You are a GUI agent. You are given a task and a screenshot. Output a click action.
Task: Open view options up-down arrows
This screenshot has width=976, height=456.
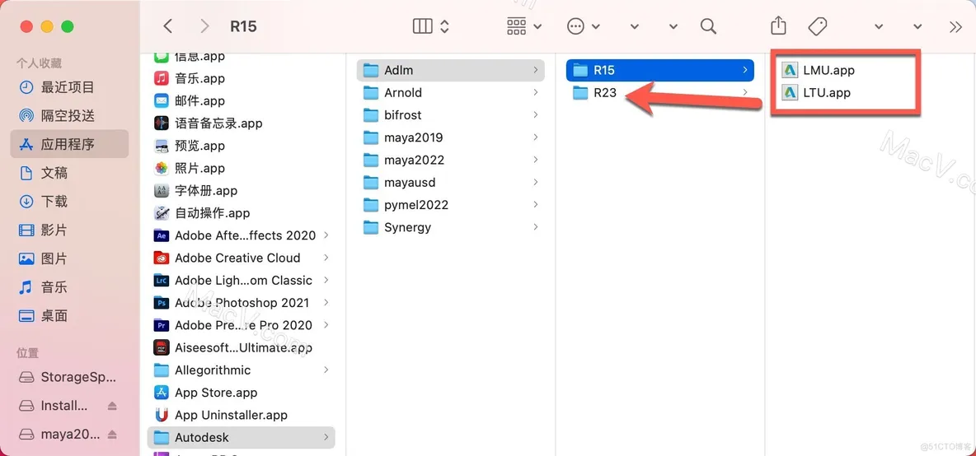coord(444,26)
